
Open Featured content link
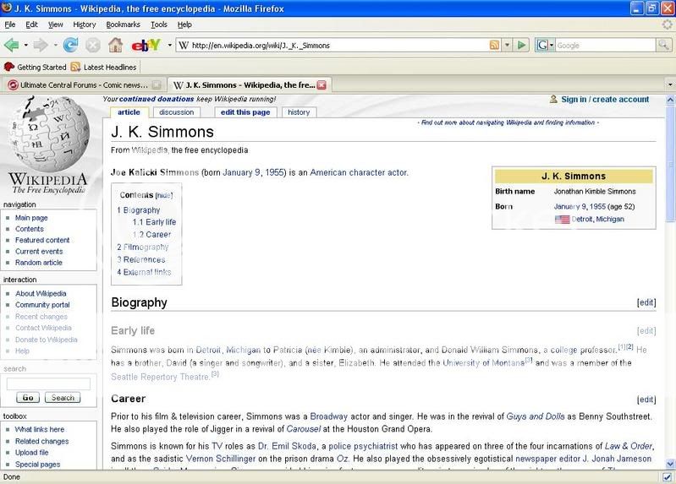[x=42, y=240]
